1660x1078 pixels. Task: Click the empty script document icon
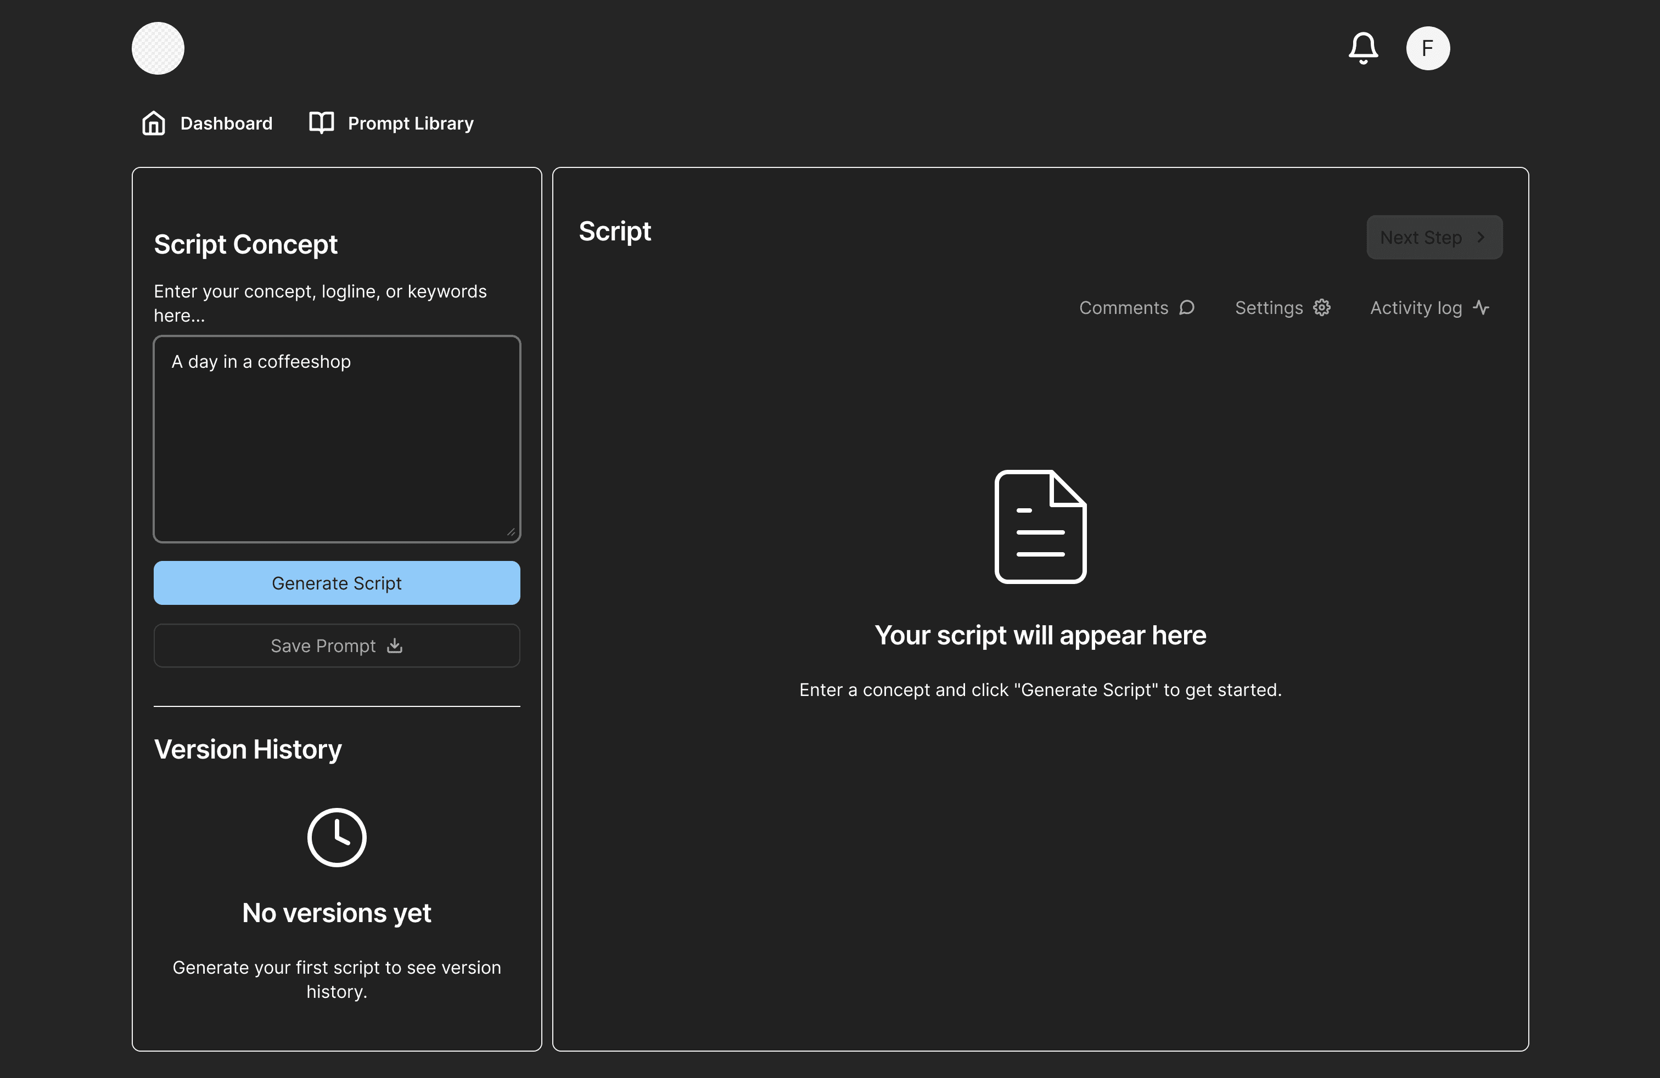coord(1040,526)
